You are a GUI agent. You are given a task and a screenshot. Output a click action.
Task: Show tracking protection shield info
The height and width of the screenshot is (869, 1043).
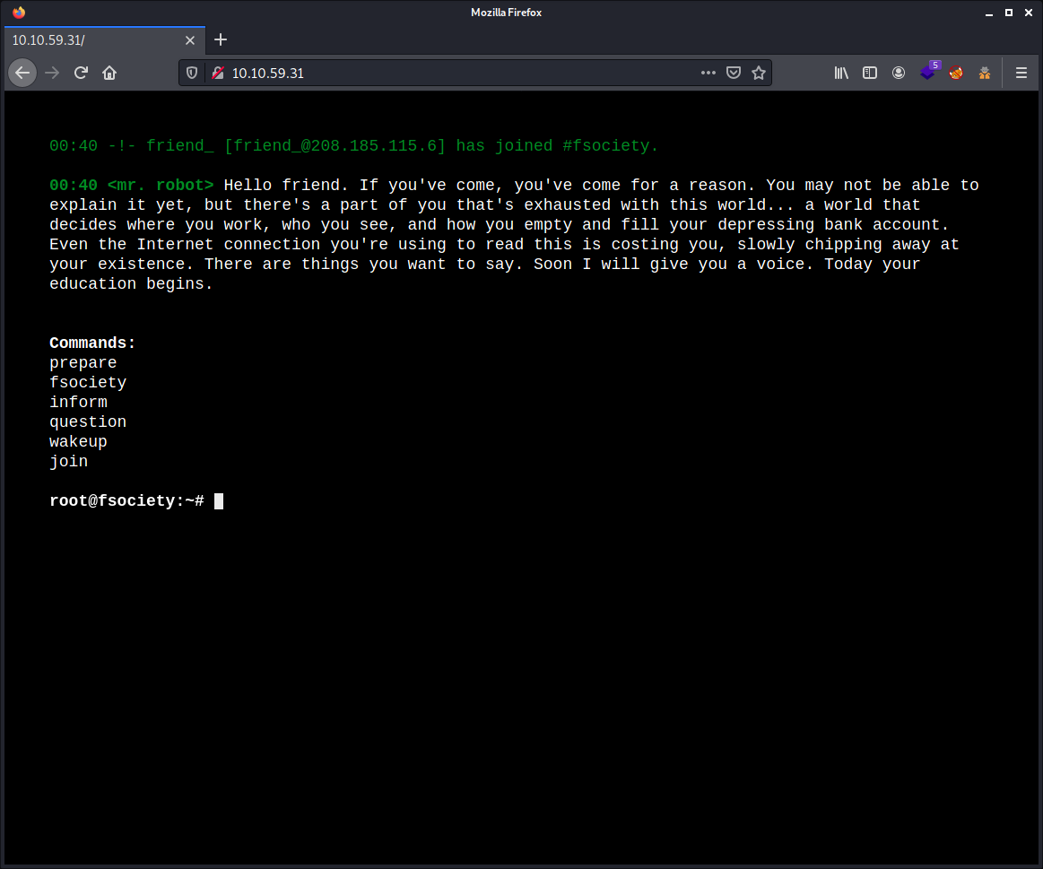tap(192, 74)
